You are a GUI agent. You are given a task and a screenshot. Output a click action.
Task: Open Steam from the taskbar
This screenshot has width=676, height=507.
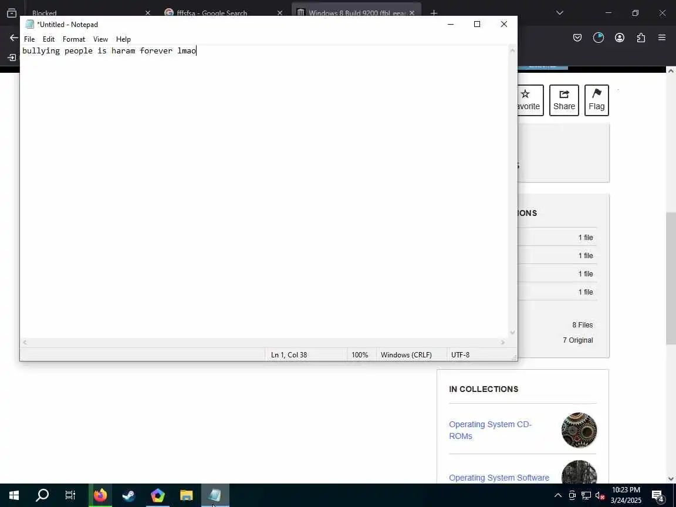coord(129,495)
